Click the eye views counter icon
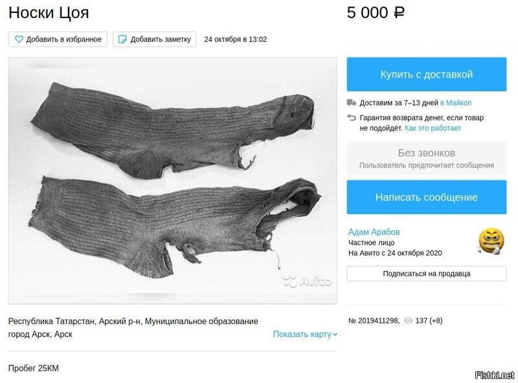This screenshot has height=383, width=518. tap(409, 321)
